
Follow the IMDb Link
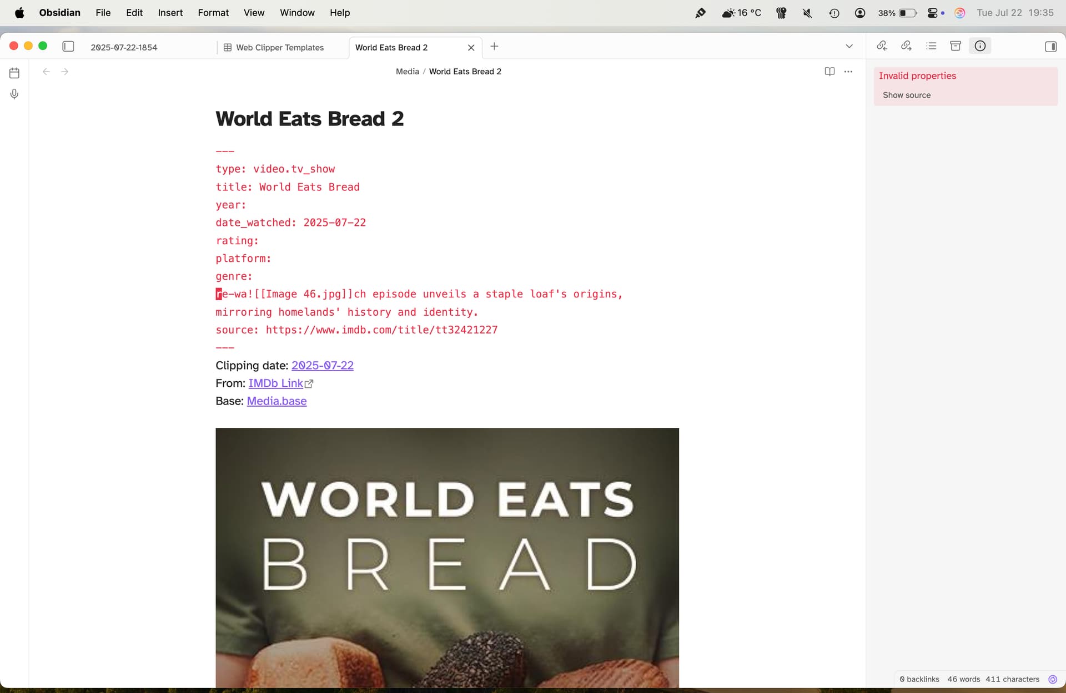(x=280, y=383)
